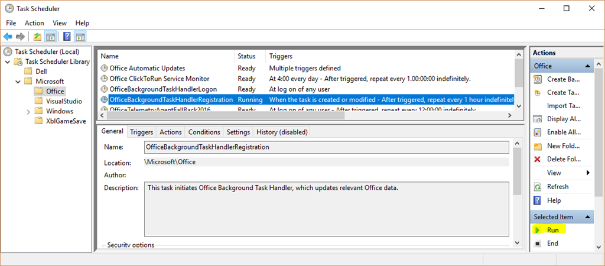This screenshot has height=266, width=605.
Task: Switch to the Conditions tab
Action: click(x=204, y=132)
